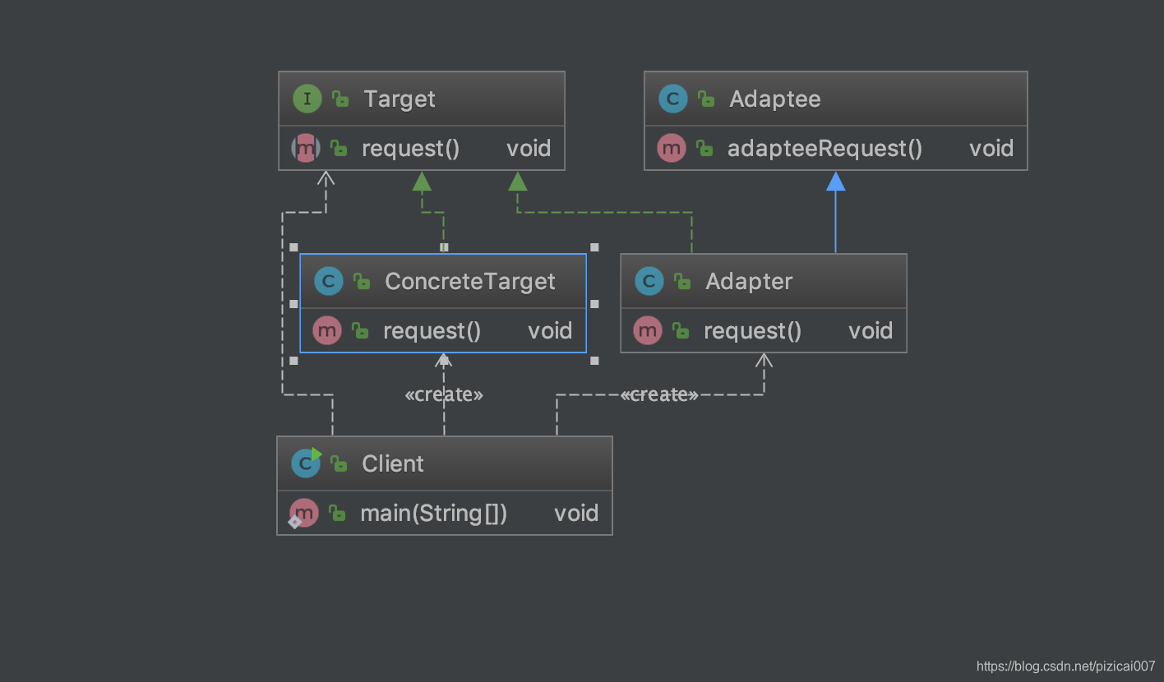Select the Client class name
This screenshot has height=682, width=1164.
[393, 463]
